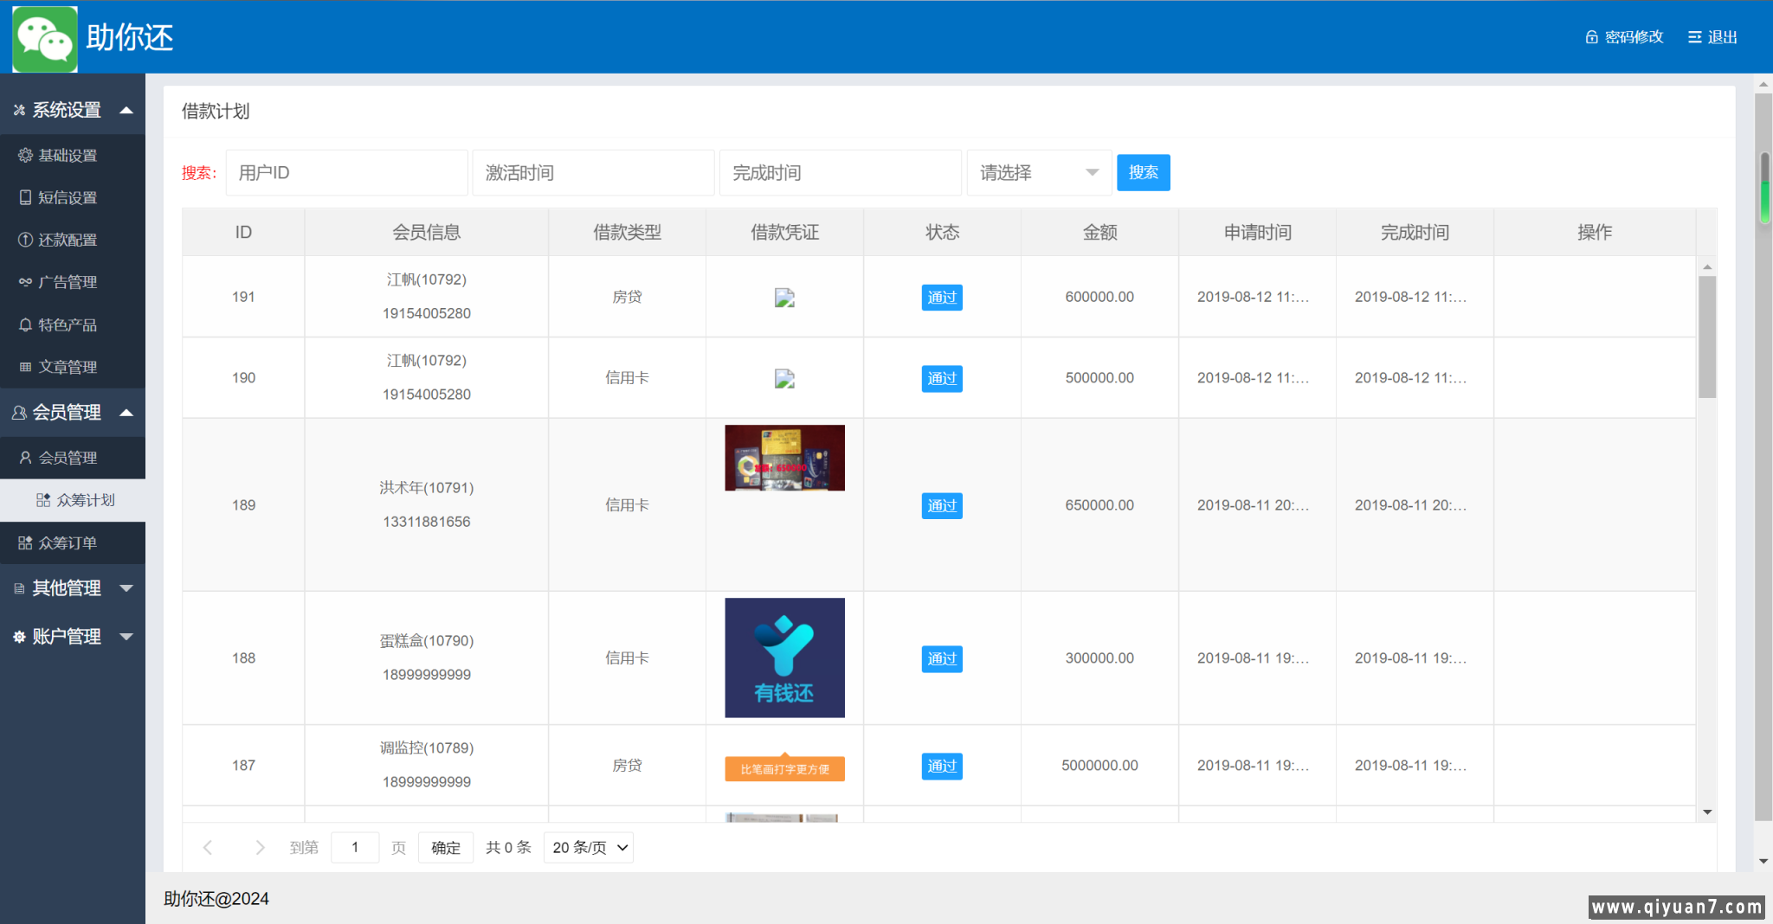Open the 请选择 status dropdown
1773x924 pixels.
coord(1038,173)
